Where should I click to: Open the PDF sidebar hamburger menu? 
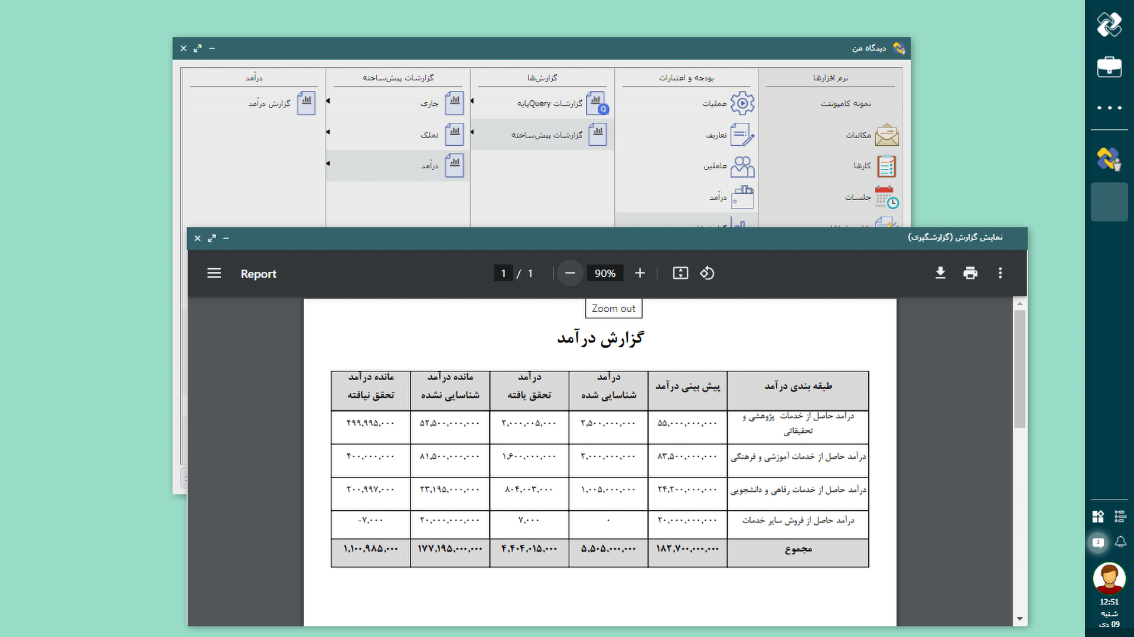pos(214,273)
